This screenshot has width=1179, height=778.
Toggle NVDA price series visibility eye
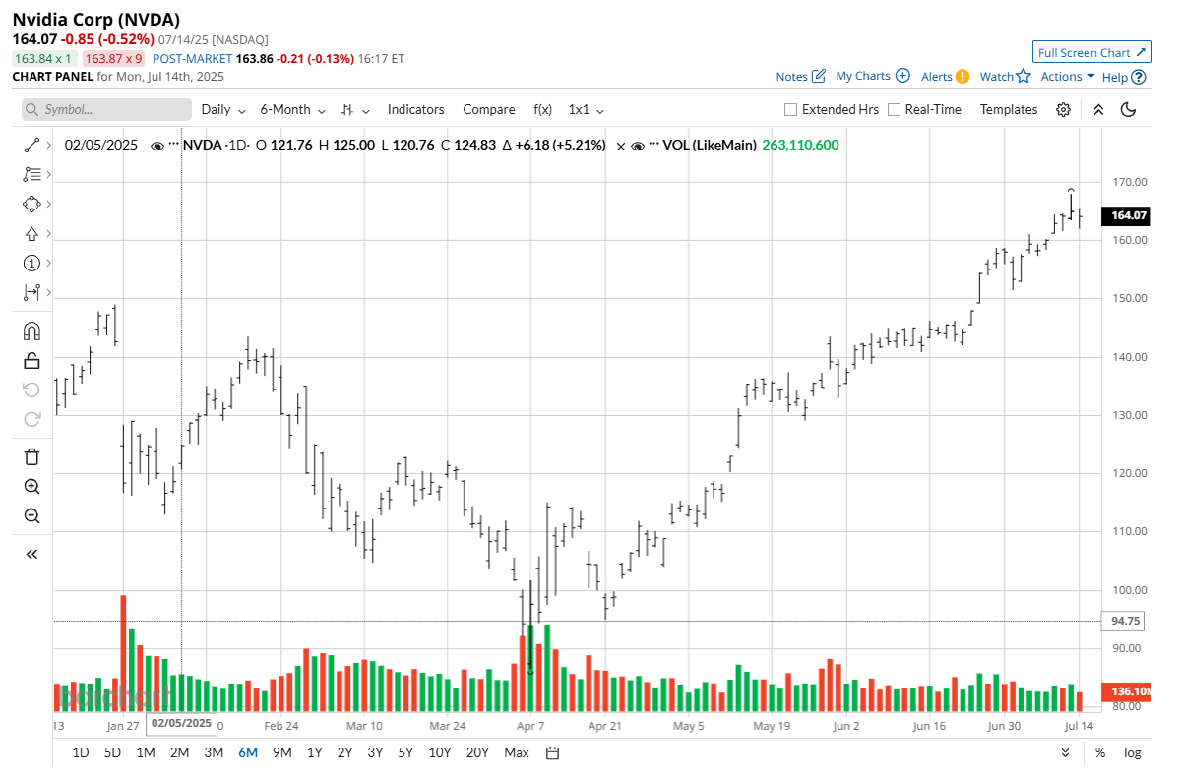[x=157, y=146]
